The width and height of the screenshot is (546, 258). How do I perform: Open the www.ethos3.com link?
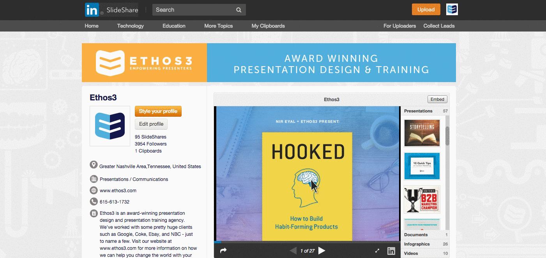point(118,191)
